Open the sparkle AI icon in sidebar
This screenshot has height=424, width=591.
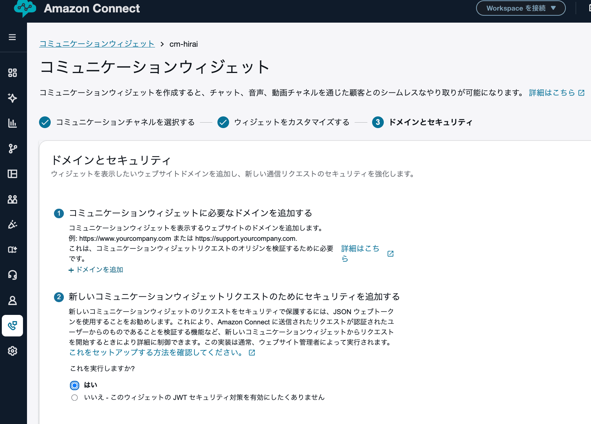tap(12, 98)
